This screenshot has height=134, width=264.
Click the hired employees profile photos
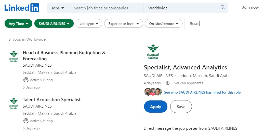pos(153,92)
